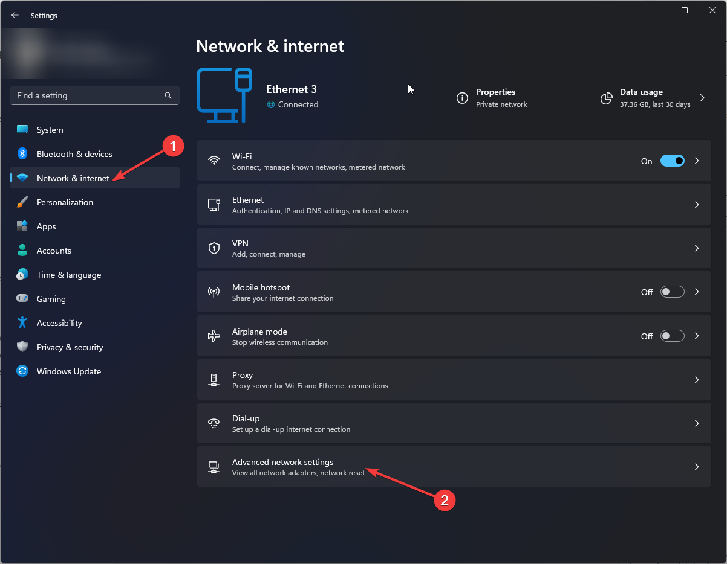
Task: Open the Time & language section
Action: coord(68,275)
